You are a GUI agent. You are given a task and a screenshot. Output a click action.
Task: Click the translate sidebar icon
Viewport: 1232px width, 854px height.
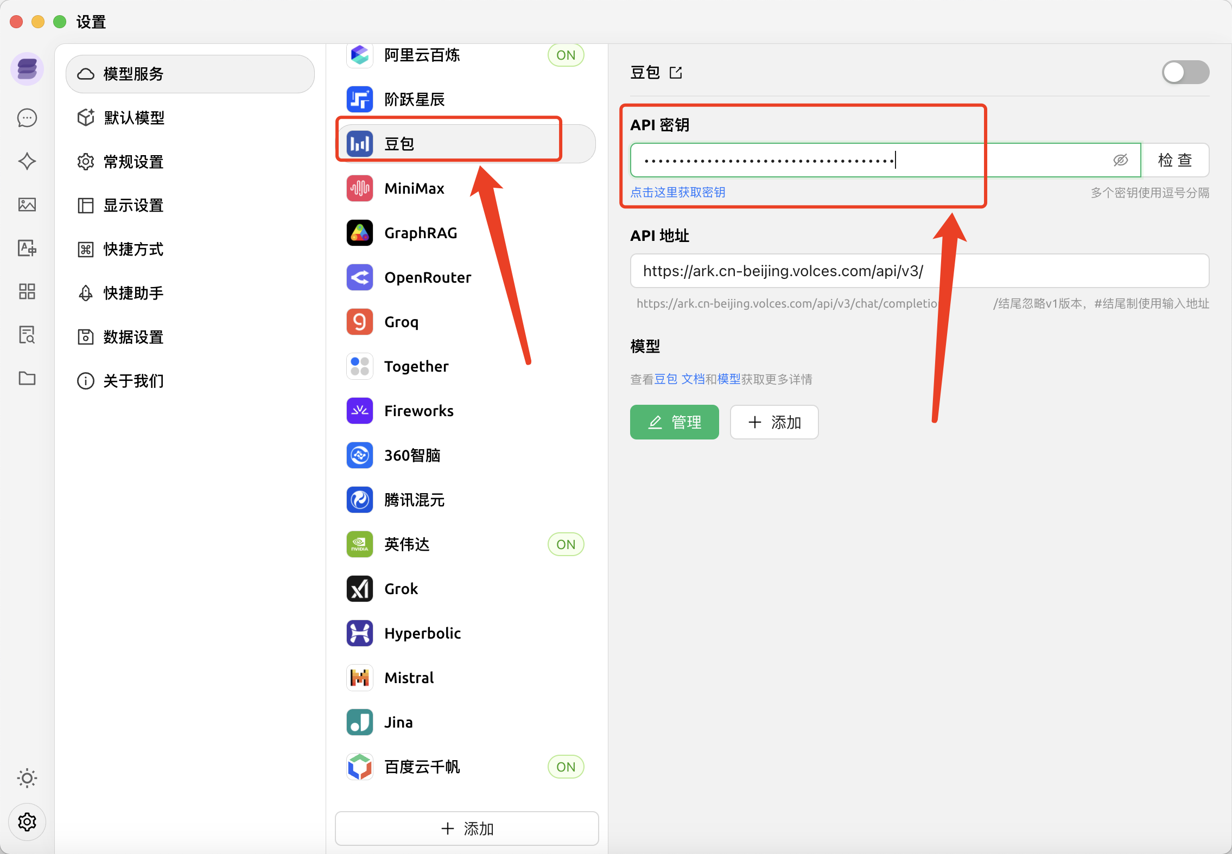[x=27, y=248]
